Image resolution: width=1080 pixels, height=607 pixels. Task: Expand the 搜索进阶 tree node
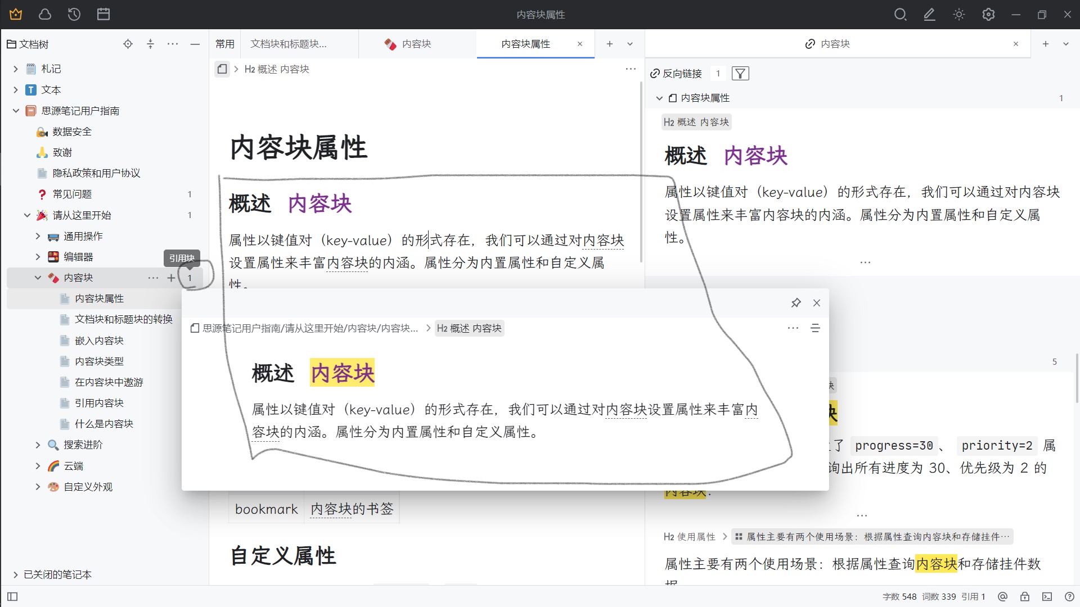pyautogui.click(x=38, y=445)
